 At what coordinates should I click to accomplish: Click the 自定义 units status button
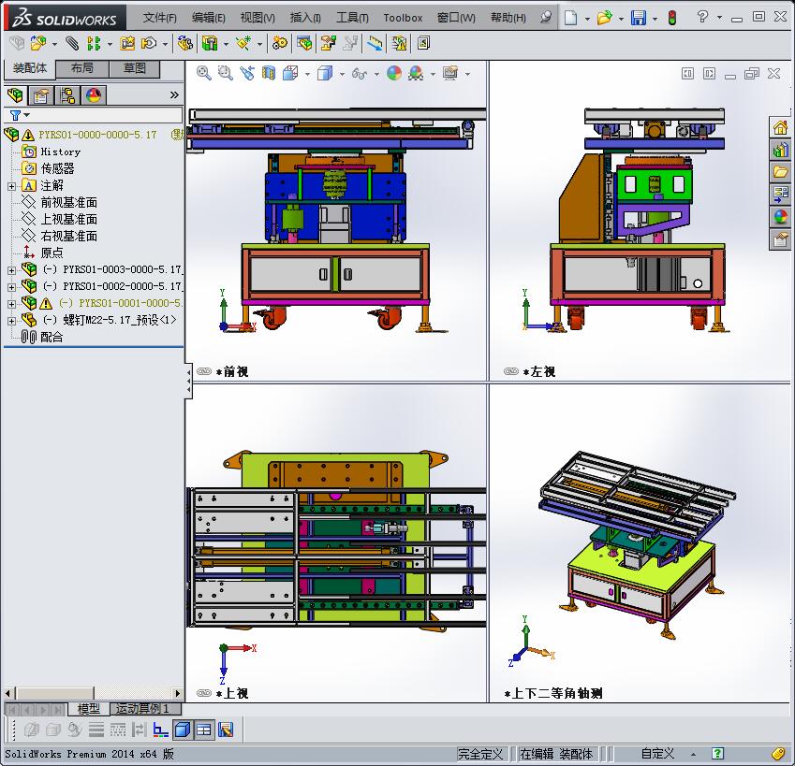coord(657,754)
